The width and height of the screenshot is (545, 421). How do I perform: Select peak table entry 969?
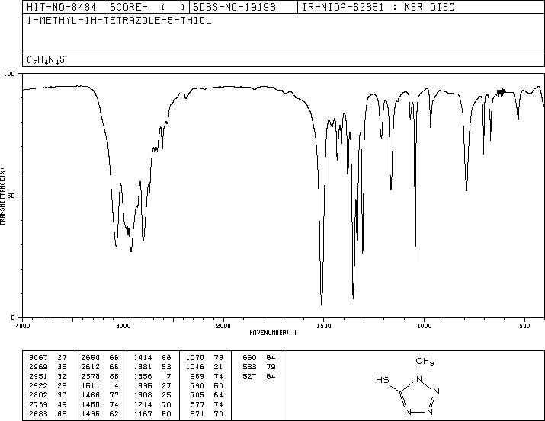tap(197, 376)
